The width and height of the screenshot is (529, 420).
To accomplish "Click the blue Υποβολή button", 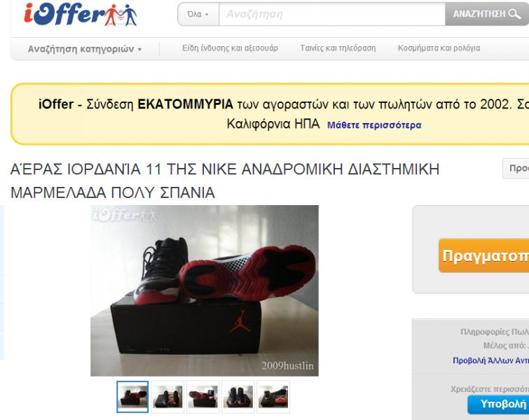I will coord(498,404).
